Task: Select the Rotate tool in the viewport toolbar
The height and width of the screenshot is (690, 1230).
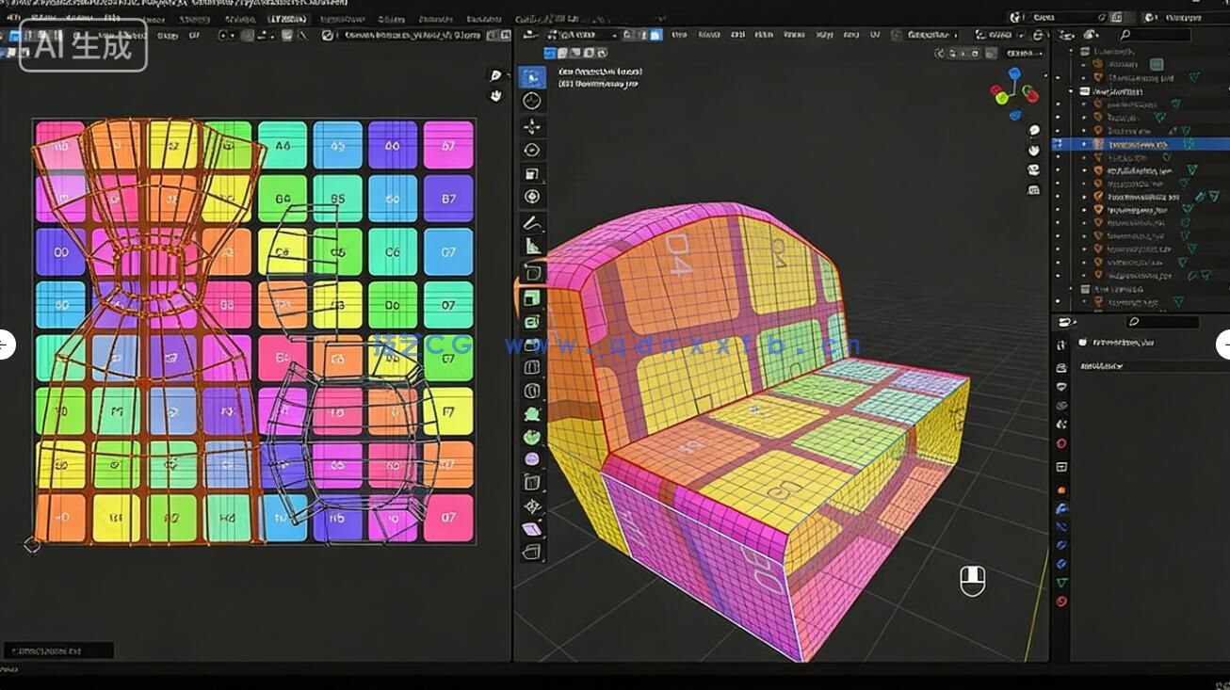Action: (532, 151)
